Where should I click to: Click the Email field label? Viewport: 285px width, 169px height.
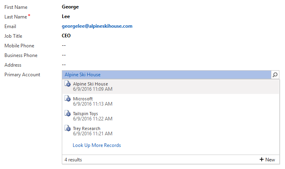(10, 26)
